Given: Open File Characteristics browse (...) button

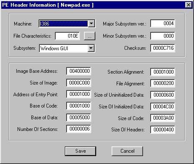Looking at the screenshot, I should (89, 36).
